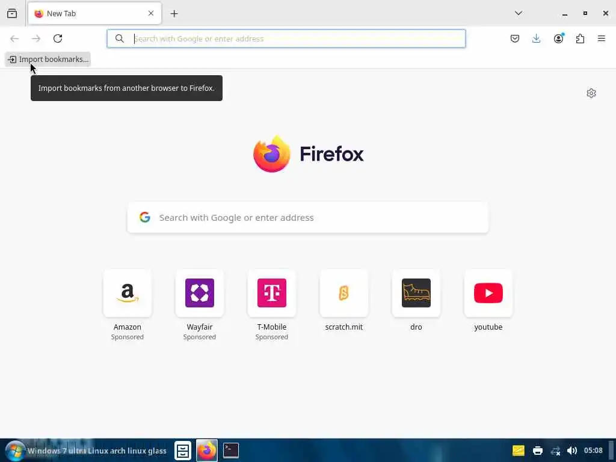616x462 pixels.
Task: Focus the address bar search field
Action: pos(286,38)
